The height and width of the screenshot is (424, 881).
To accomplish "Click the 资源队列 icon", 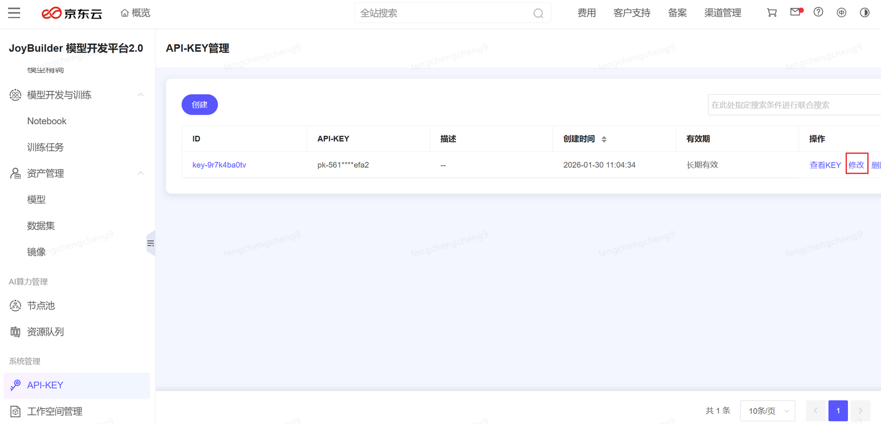I will point(15,331).
